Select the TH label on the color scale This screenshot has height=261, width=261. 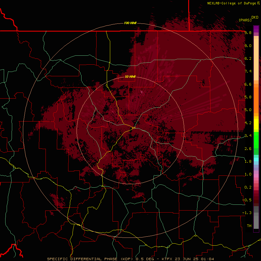click(x=249, y=226)
